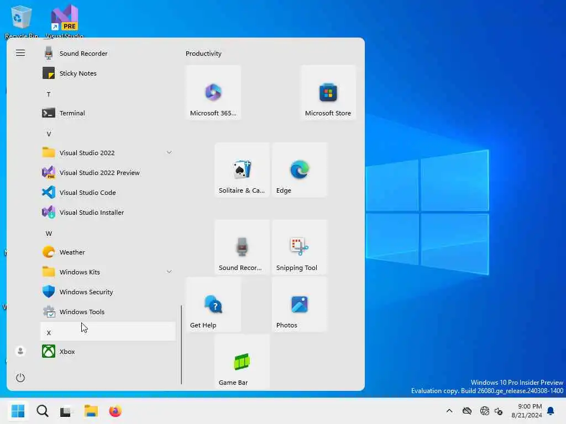Screen dimensions: 566x424
Task: Open Windows Security
Action: [108, 292]
